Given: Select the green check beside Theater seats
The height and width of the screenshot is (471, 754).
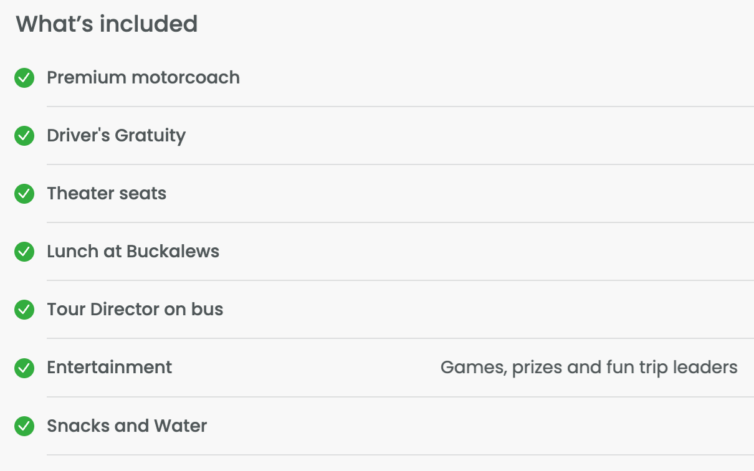Looking at the screenshot, I should (24, 194).
